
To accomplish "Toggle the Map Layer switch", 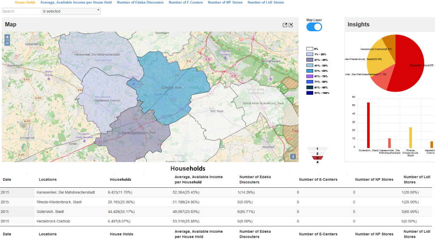I will 314,27.
